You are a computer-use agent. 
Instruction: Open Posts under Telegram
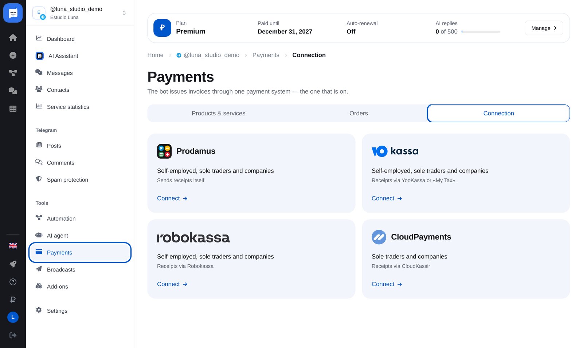point(80,146)
